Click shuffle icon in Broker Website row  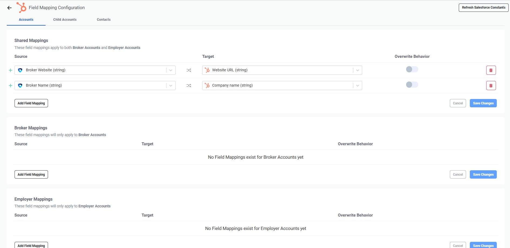coord(189,70)
